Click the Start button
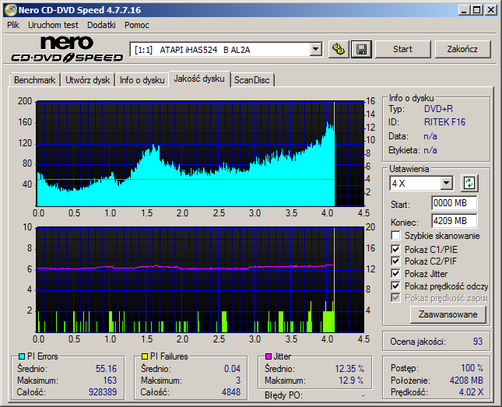Viewport: 502px width, 407px height. click(402, 49)
